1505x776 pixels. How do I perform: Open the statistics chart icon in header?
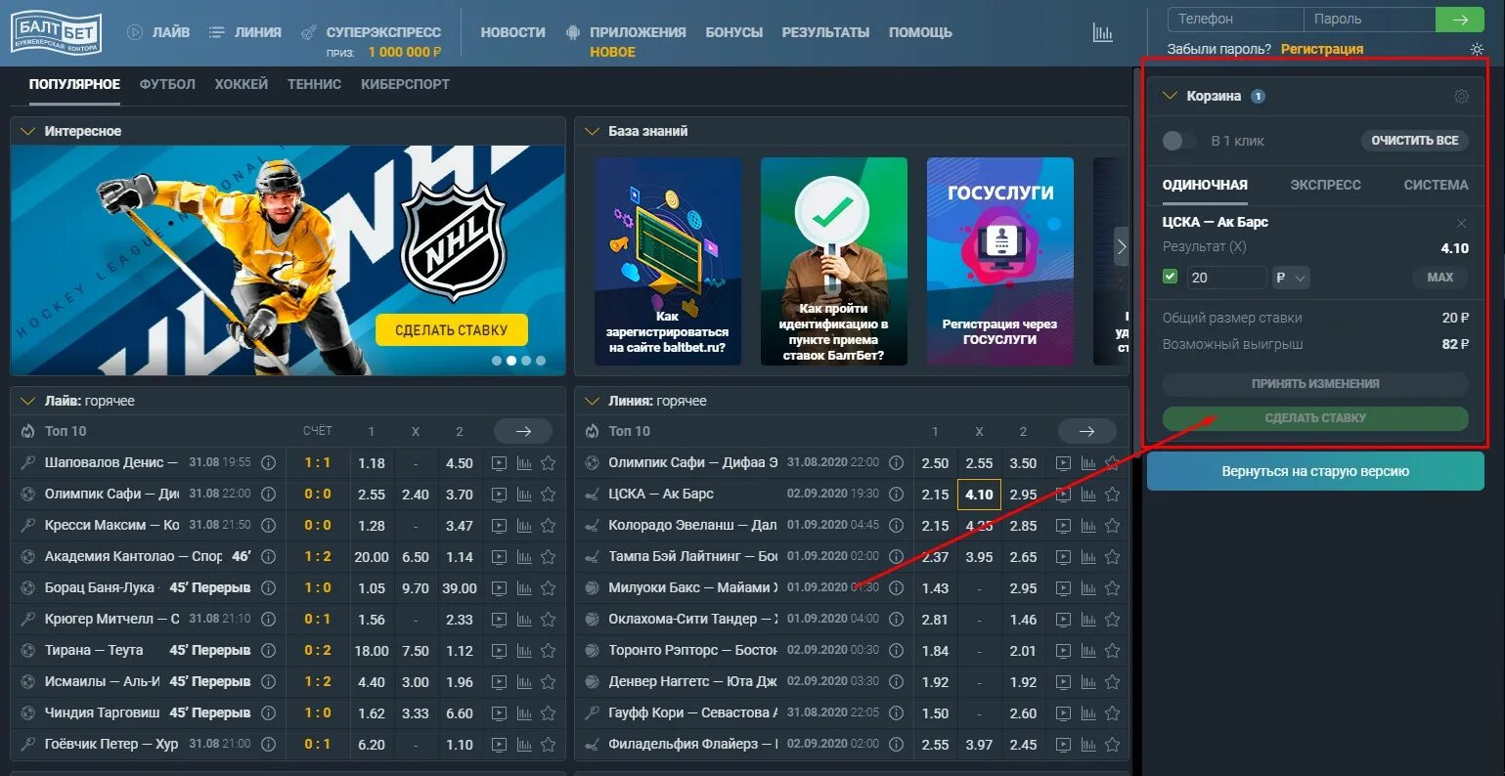(x=1102, y=32)
